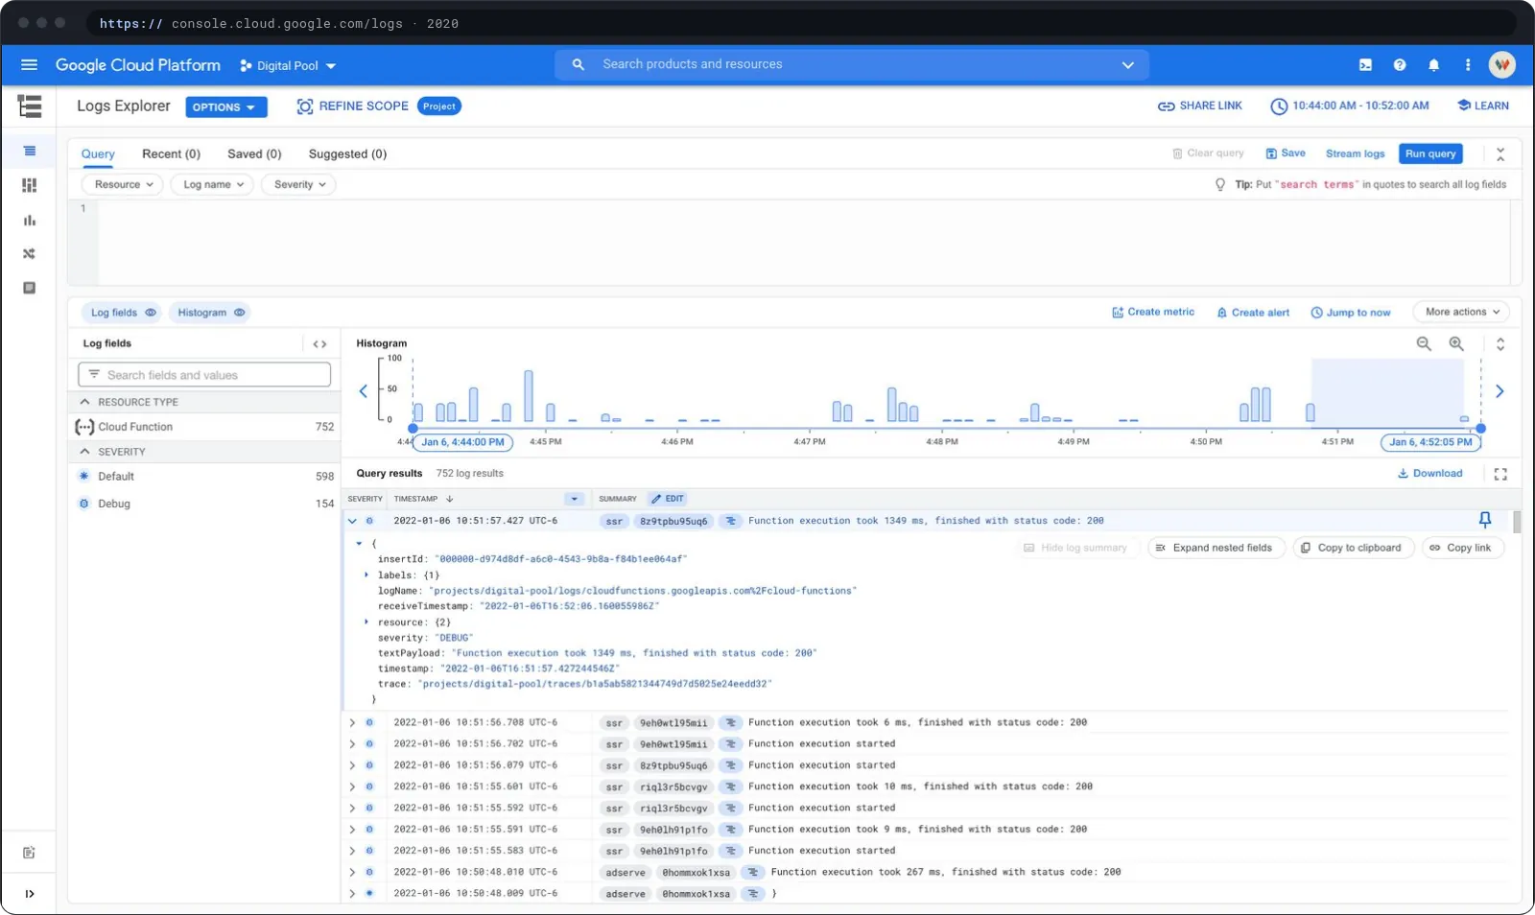Screen dimensions: 1535x915
Task: Toggle the Project scope chip
Action: (x=439, y=106)
